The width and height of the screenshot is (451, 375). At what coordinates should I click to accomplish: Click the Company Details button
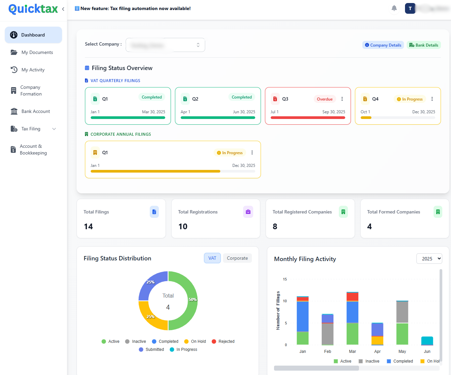[383, 45]
